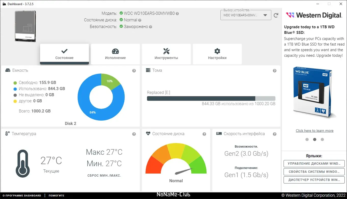Click the volumes icon beside Тома
The width and height of the screenshot is (347, 199).
[x=148, y=70]
